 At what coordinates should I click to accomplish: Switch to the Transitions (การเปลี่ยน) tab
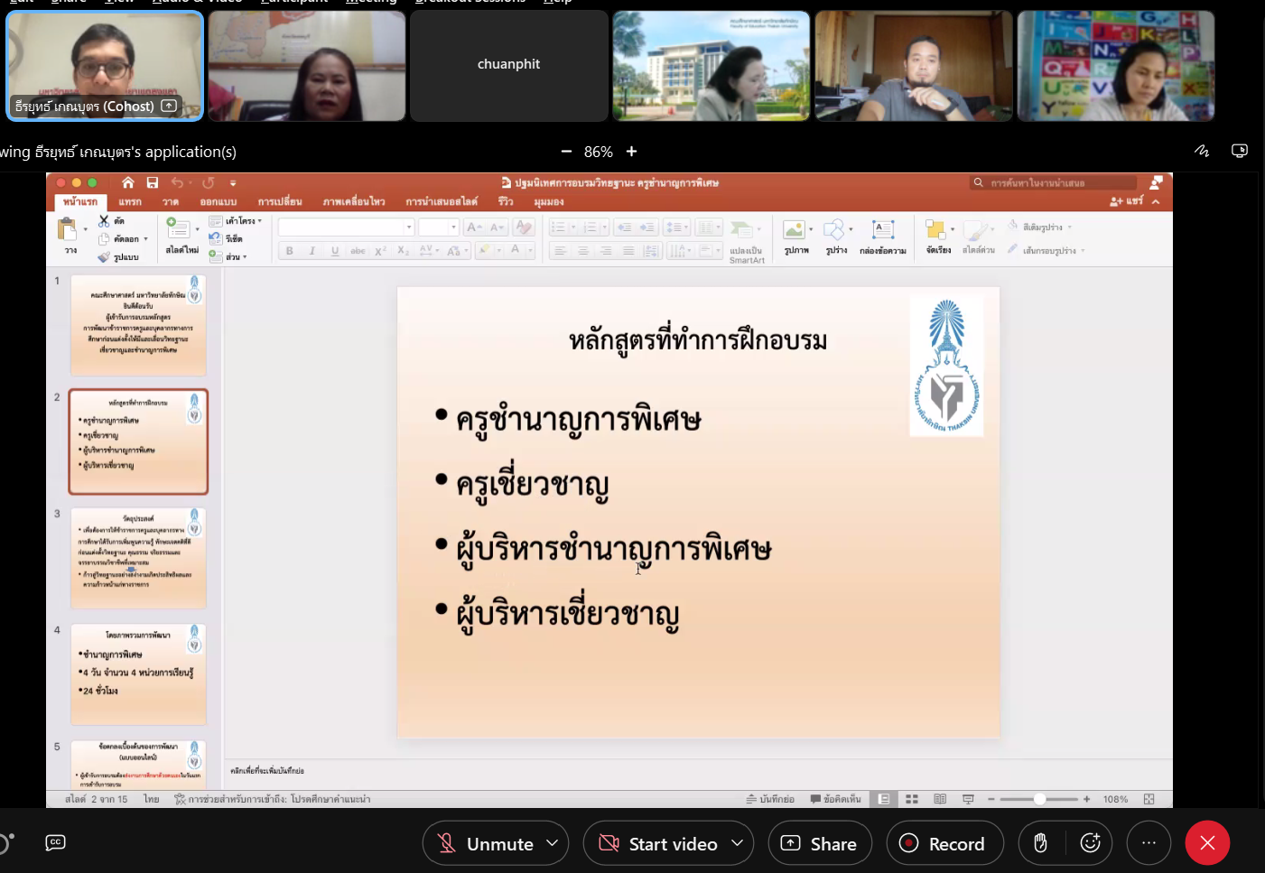280,201
